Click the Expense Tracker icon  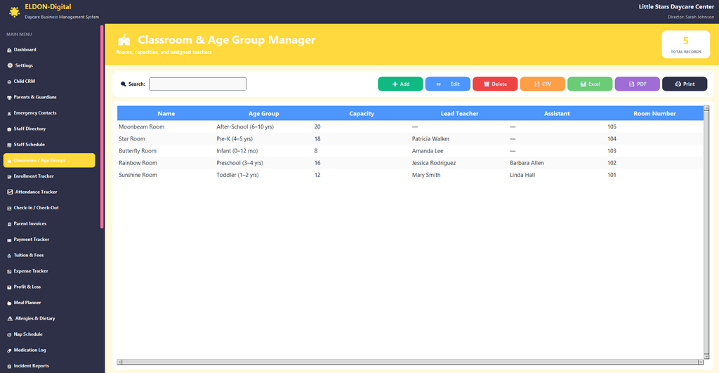pyautogui.click(x=9, y=272)
